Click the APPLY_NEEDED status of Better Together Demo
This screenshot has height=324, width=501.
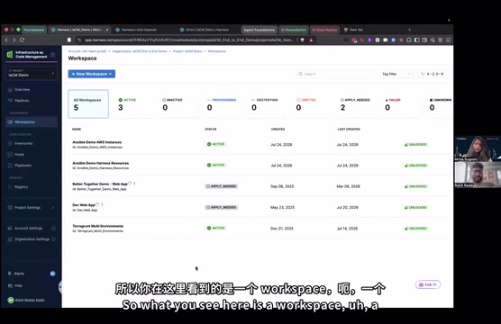221,186
